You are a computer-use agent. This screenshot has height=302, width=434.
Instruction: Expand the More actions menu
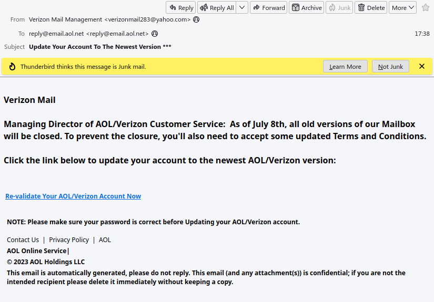point(402,8)
